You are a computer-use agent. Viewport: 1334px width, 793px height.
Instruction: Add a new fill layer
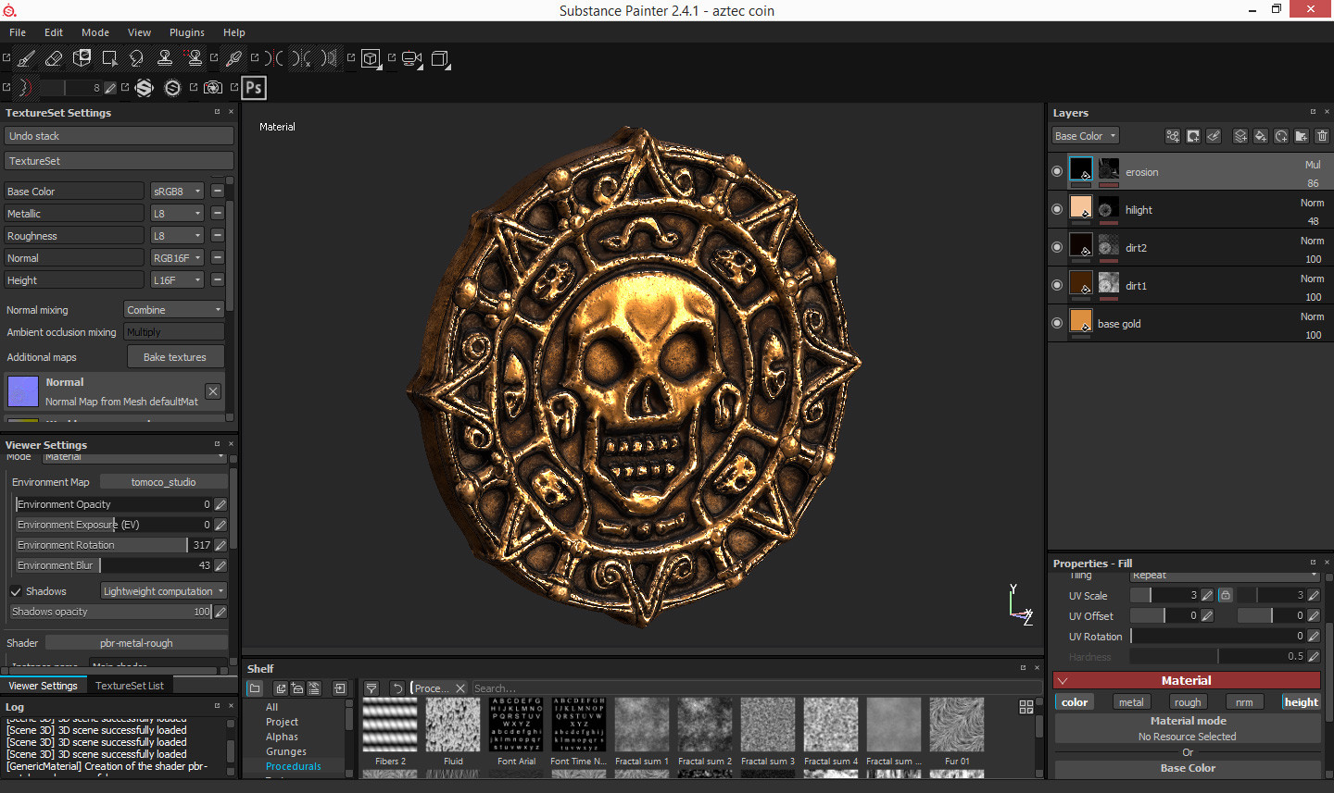(x=1261, y=136)
